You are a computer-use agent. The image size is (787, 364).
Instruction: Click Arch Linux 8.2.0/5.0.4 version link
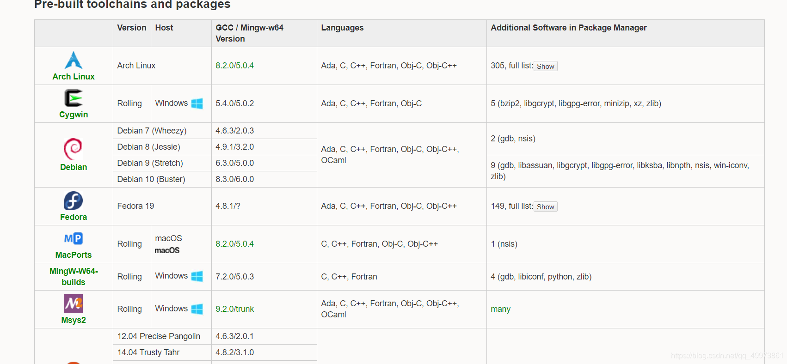pyautogui.click(x=234, y=66)
